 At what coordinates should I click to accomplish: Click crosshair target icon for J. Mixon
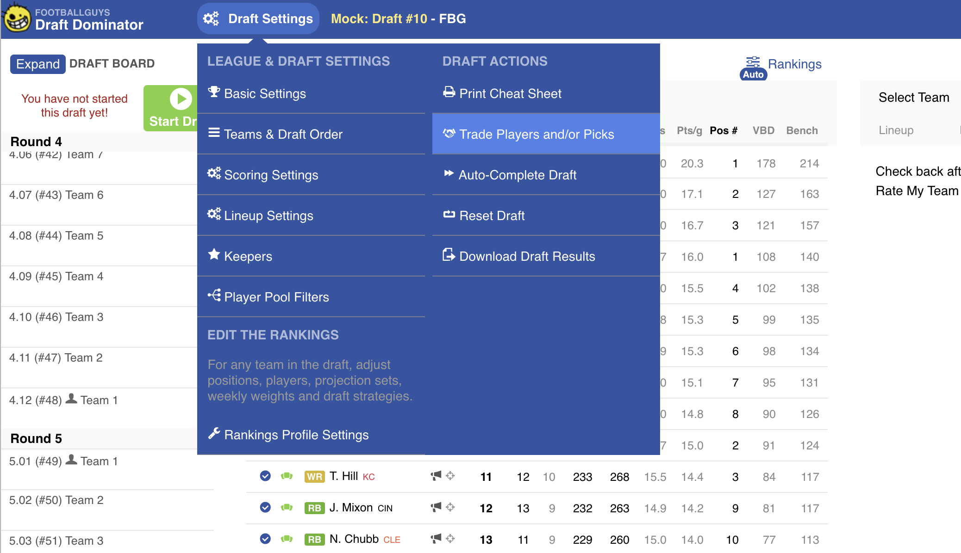[450, 507]
